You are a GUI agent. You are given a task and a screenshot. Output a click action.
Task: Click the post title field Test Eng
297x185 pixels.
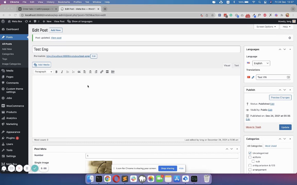(x=136, y=49)
